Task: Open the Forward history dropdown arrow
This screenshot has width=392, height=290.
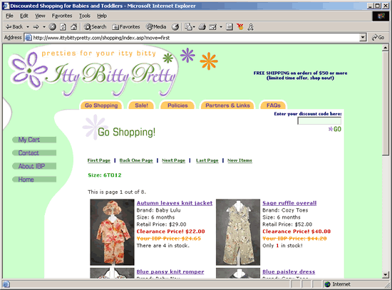Action: [x=44, y=27]
